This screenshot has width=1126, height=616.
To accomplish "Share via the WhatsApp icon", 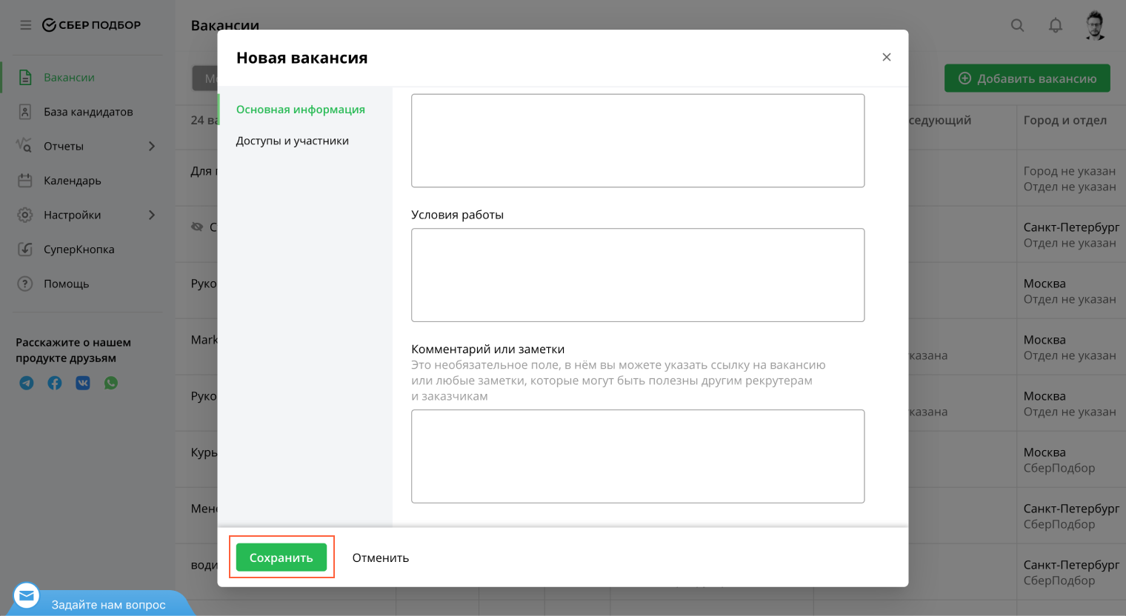I will (111, 383).
